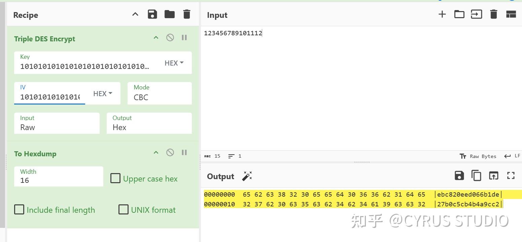Image resolution: width=522 pixels, height=242 pixels.
Task: Save the current recipe to a file
Action: [x=152, y=14]
